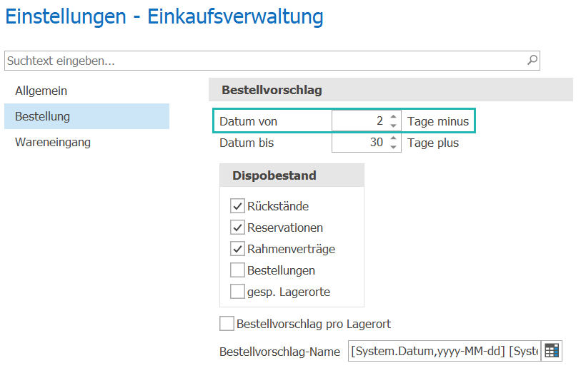This screenshot has height=368, width=581.
Task: Focus the Suchtext eingeben search field
Action: (272, 61)
